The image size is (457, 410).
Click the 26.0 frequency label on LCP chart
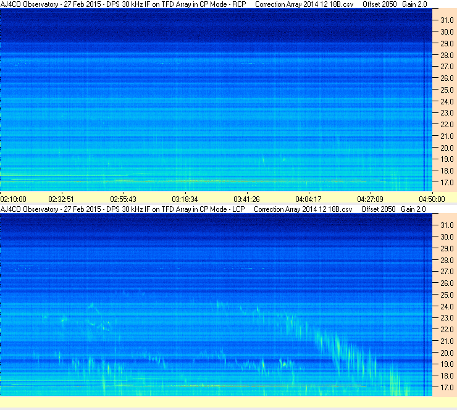click(x=447, y=283)
